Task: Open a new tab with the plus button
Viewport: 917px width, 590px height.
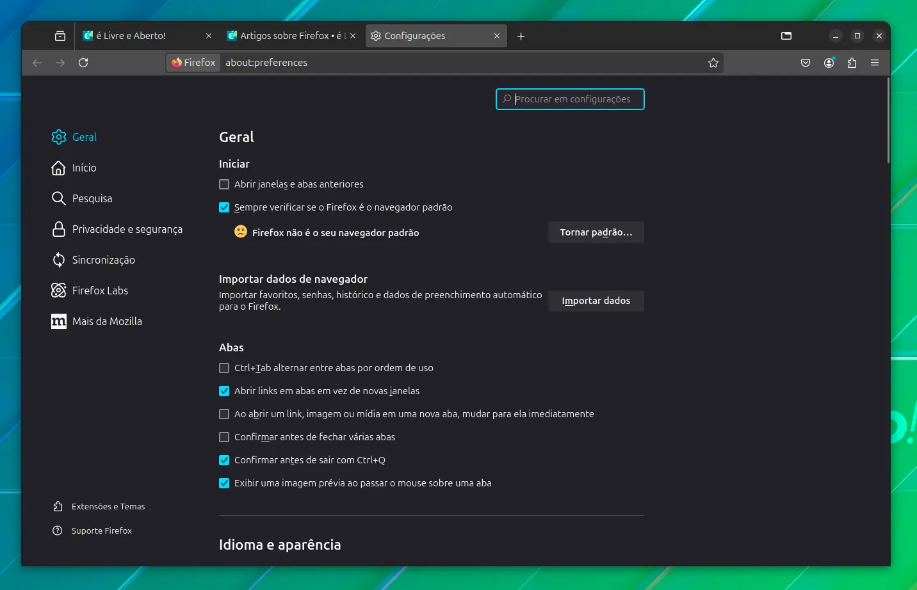Action: pos(521,36)
